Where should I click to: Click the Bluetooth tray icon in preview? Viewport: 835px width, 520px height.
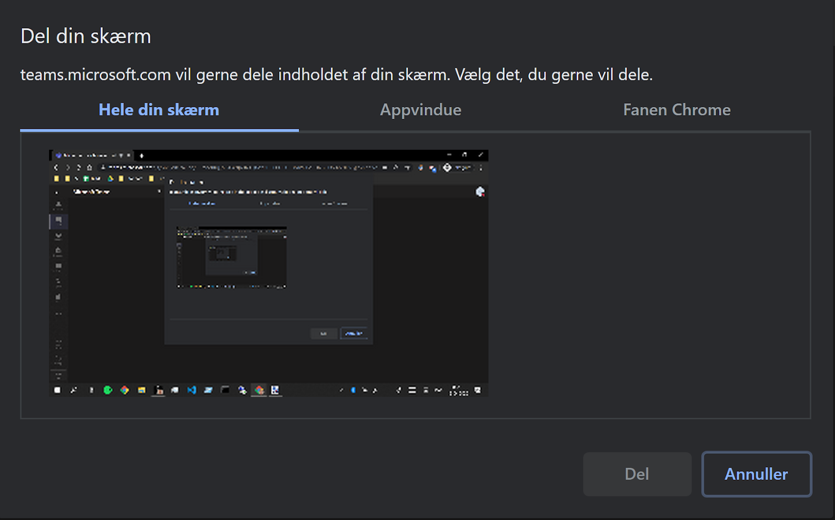353,390
